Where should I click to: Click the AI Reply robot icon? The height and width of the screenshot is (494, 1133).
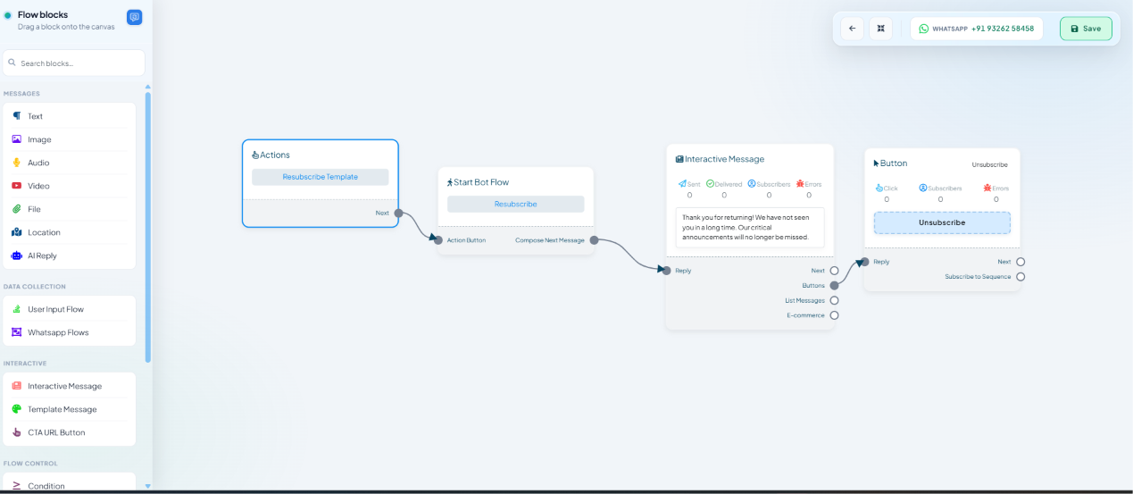pos(16,255)
